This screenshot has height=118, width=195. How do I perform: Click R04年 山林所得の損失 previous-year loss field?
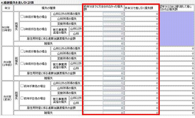coord(113,53)
